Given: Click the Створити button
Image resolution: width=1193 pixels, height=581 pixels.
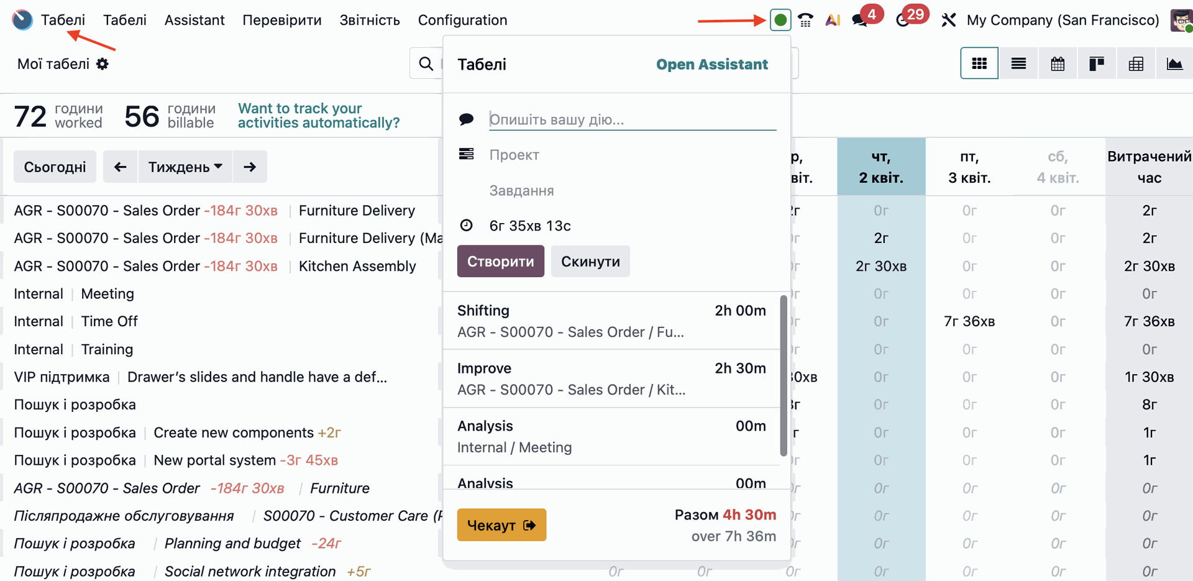Looking at the screenshot, I should coord(500,262).
